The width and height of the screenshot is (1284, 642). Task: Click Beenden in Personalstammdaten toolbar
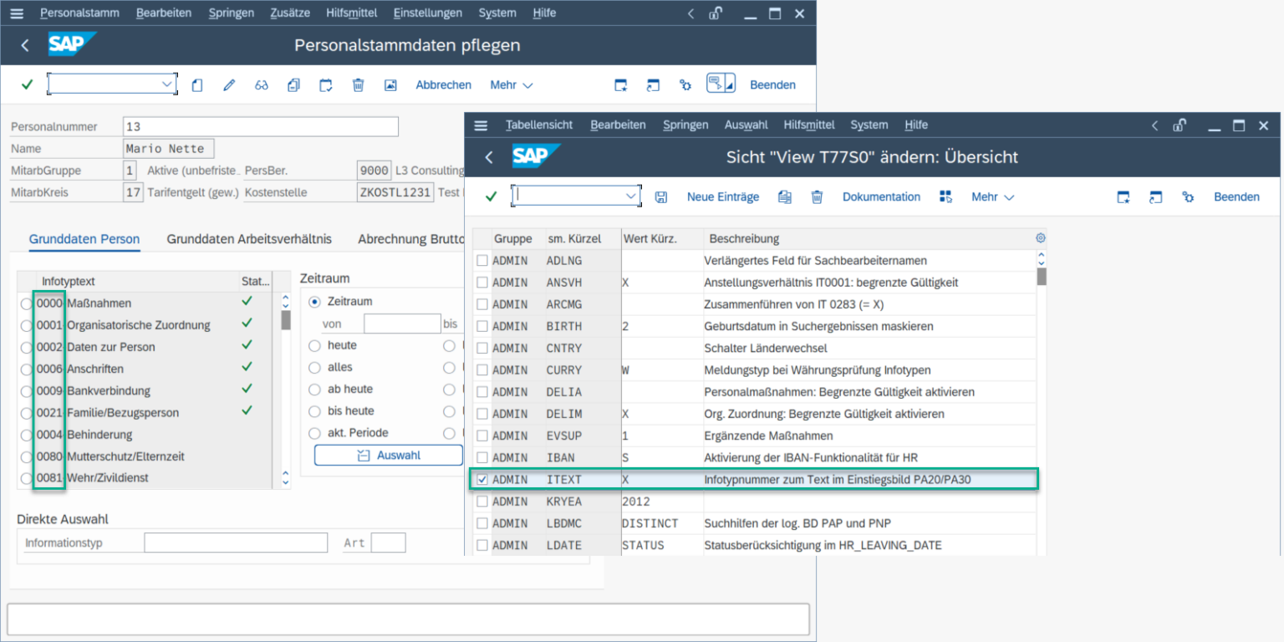click(772, 84)
